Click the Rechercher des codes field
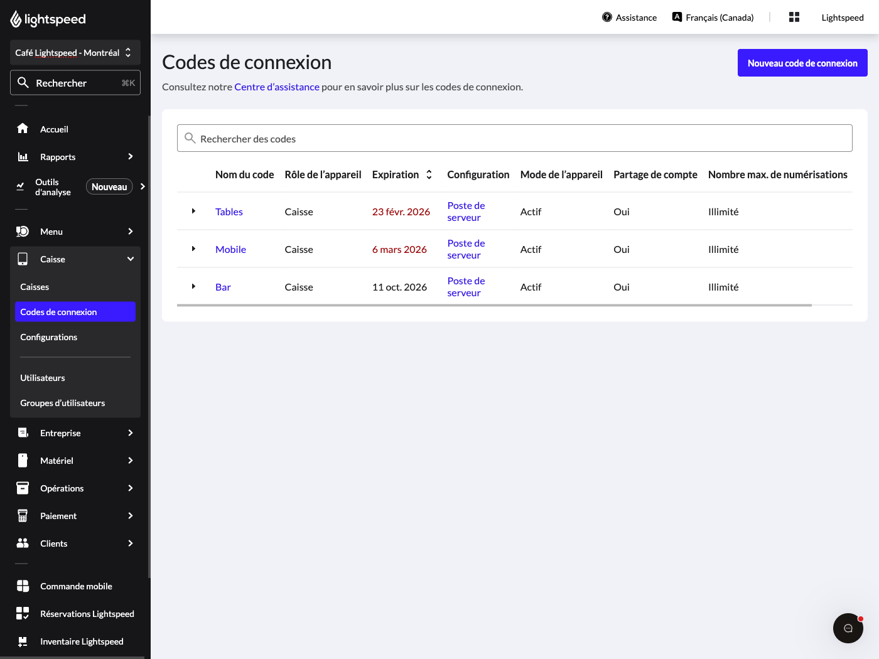 pyautogui.click(x=515, y=138)
